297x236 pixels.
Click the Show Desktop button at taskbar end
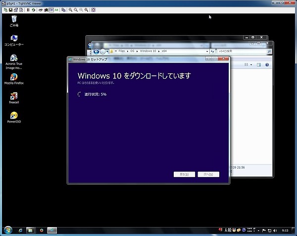pos(293,231)
